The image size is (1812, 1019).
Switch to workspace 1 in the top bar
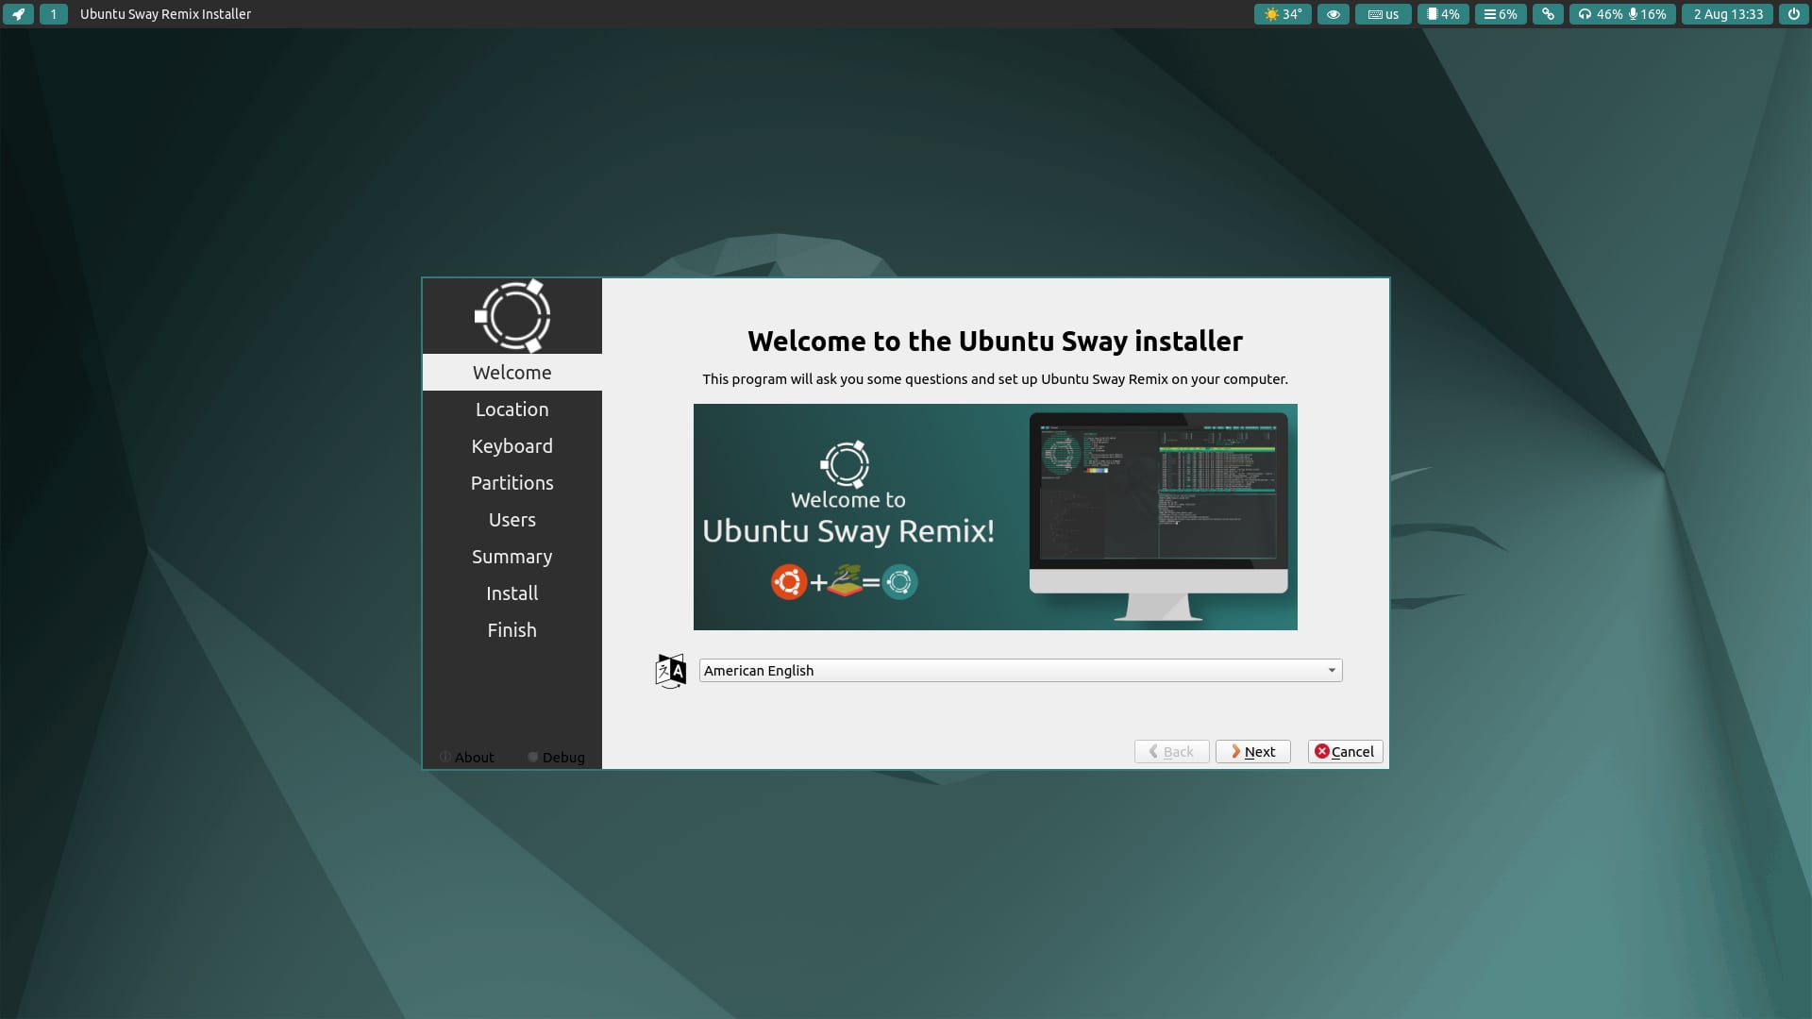[x=54, y=14]
